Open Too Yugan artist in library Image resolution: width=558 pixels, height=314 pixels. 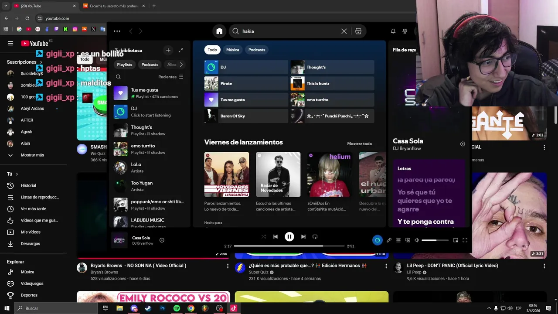[x=150, y=186]
